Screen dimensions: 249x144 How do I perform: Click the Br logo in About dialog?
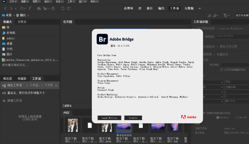point(102,39)
